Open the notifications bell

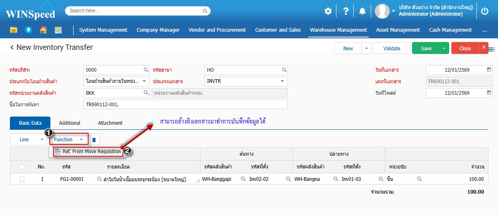tap(362, 11)
